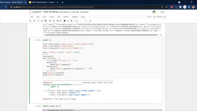Click the Python 3 kernel indicator circle
Screen dimensions: 197x111
165,17
